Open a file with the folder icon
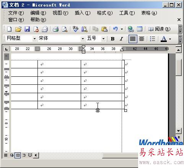This screenshot has width=184, height=168. [18, 29]
